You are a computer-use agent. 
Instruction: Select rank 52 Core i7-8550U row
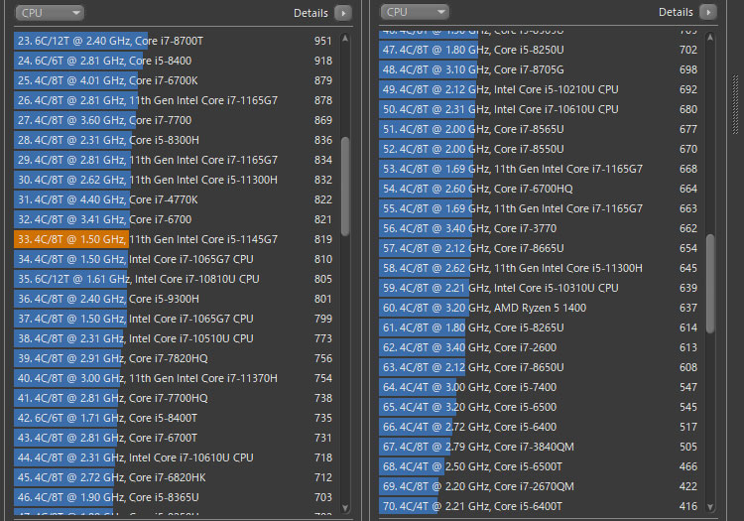pos(539,149)
